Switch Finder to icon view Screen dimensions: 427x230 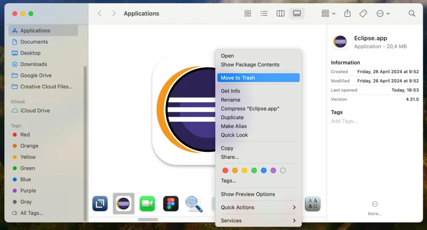(x=248, y=14)
